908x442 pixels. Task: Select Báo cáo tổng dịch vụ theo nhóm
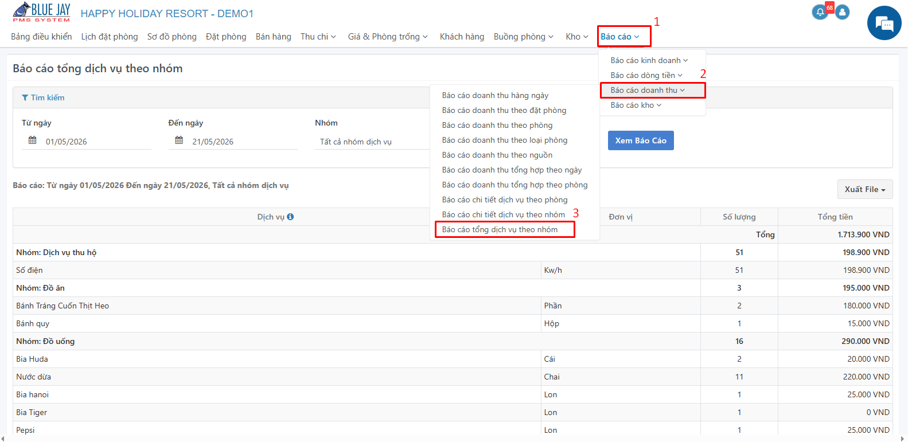[500, 229]
